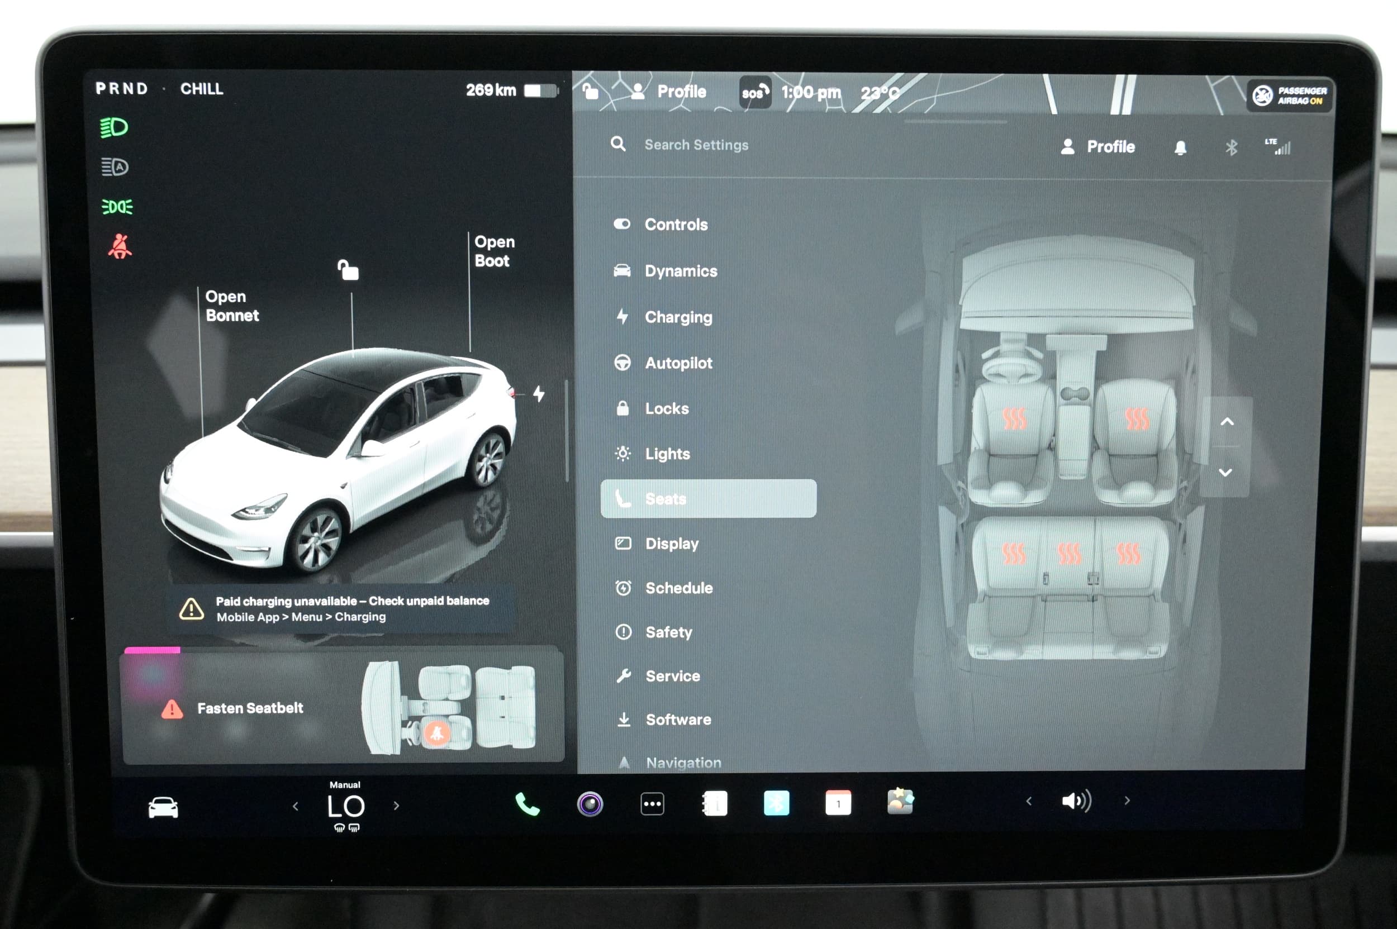Tap the unlock padlock above the car
This screenshot has height=929, width=1397.
(x=348, y=270)
